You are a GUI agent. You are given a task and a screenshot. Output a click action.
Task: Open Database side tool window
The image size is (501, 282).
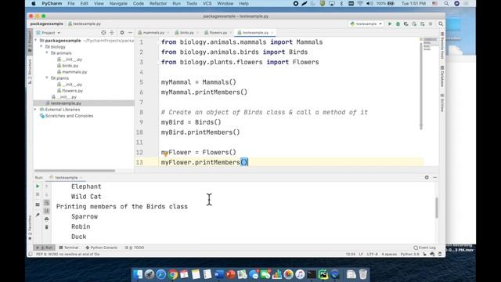point(442,76)
